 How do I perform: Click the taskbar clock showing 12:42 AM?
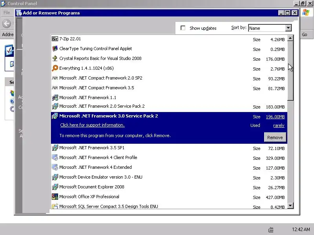(301, 229)
